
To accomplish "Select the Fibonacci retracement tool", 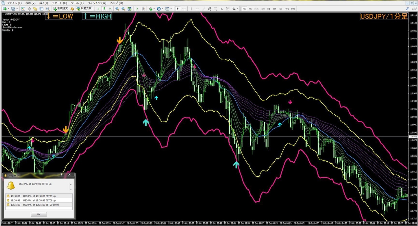I will coord(216,9).
